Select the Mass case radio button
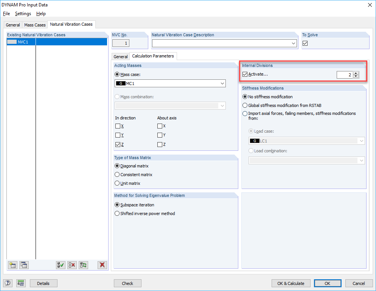 [x=117, y=74]
